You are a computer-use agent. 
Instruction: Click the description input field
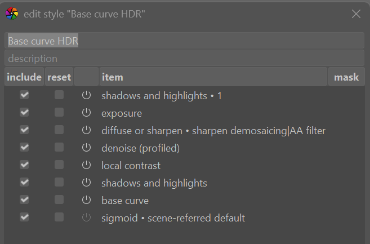[x=184, y=58]
